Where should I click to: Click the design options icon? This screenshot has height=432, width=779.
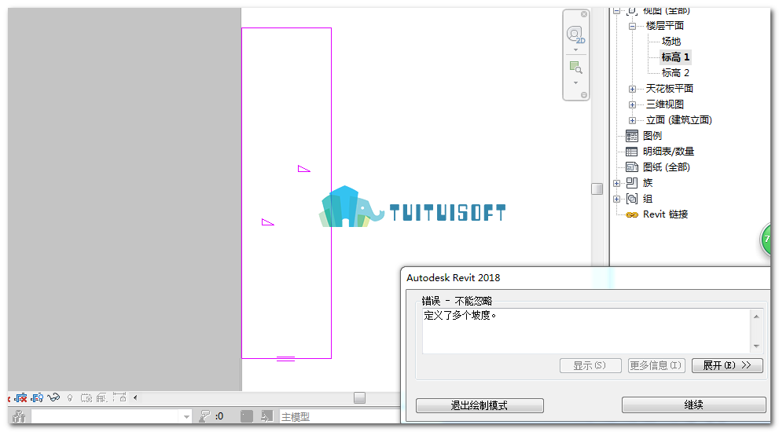(x=247, y=416)
